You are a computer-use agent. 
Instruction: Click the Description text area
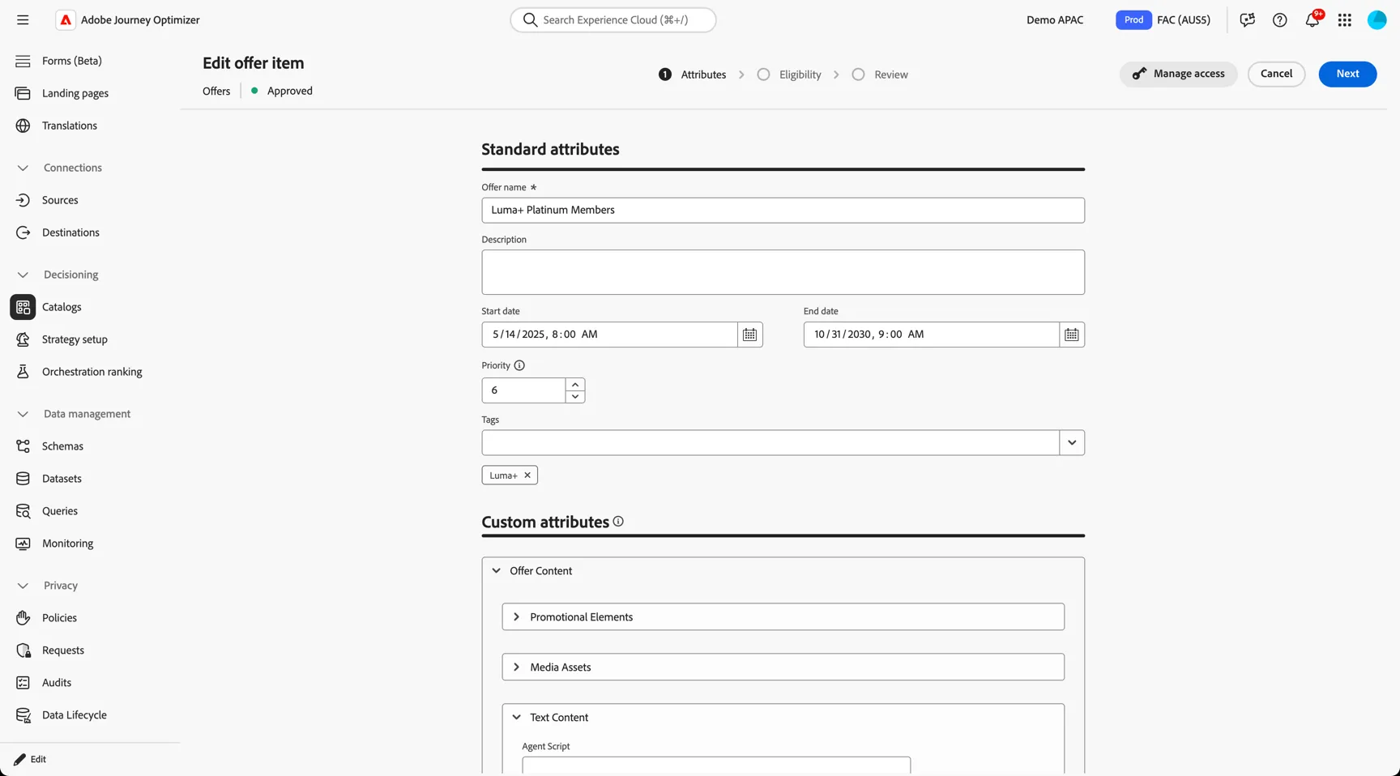pos(783,272)
